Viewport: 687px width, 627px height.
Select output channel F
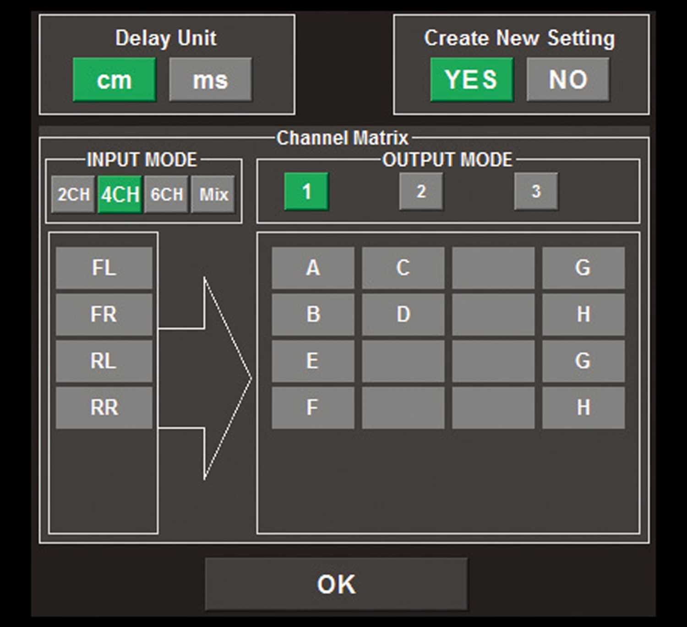pos(313,408)
